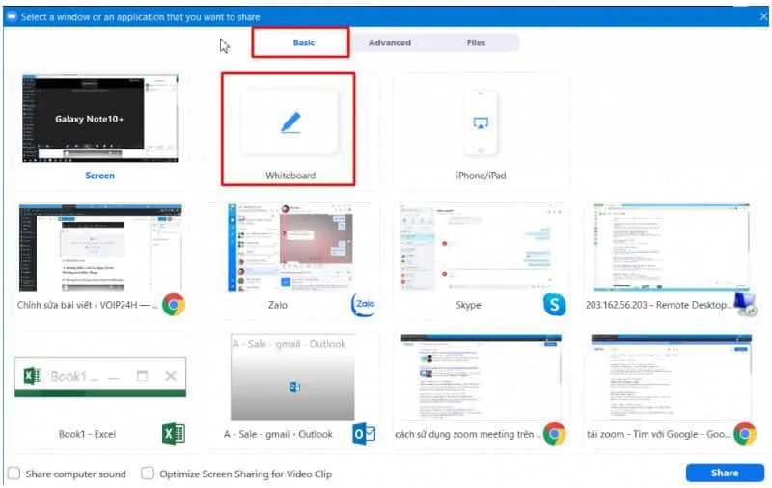The height and width of the screenshot is (488, 772).
Task: Open the Advanced tab
Action: (x=390, y=42)
